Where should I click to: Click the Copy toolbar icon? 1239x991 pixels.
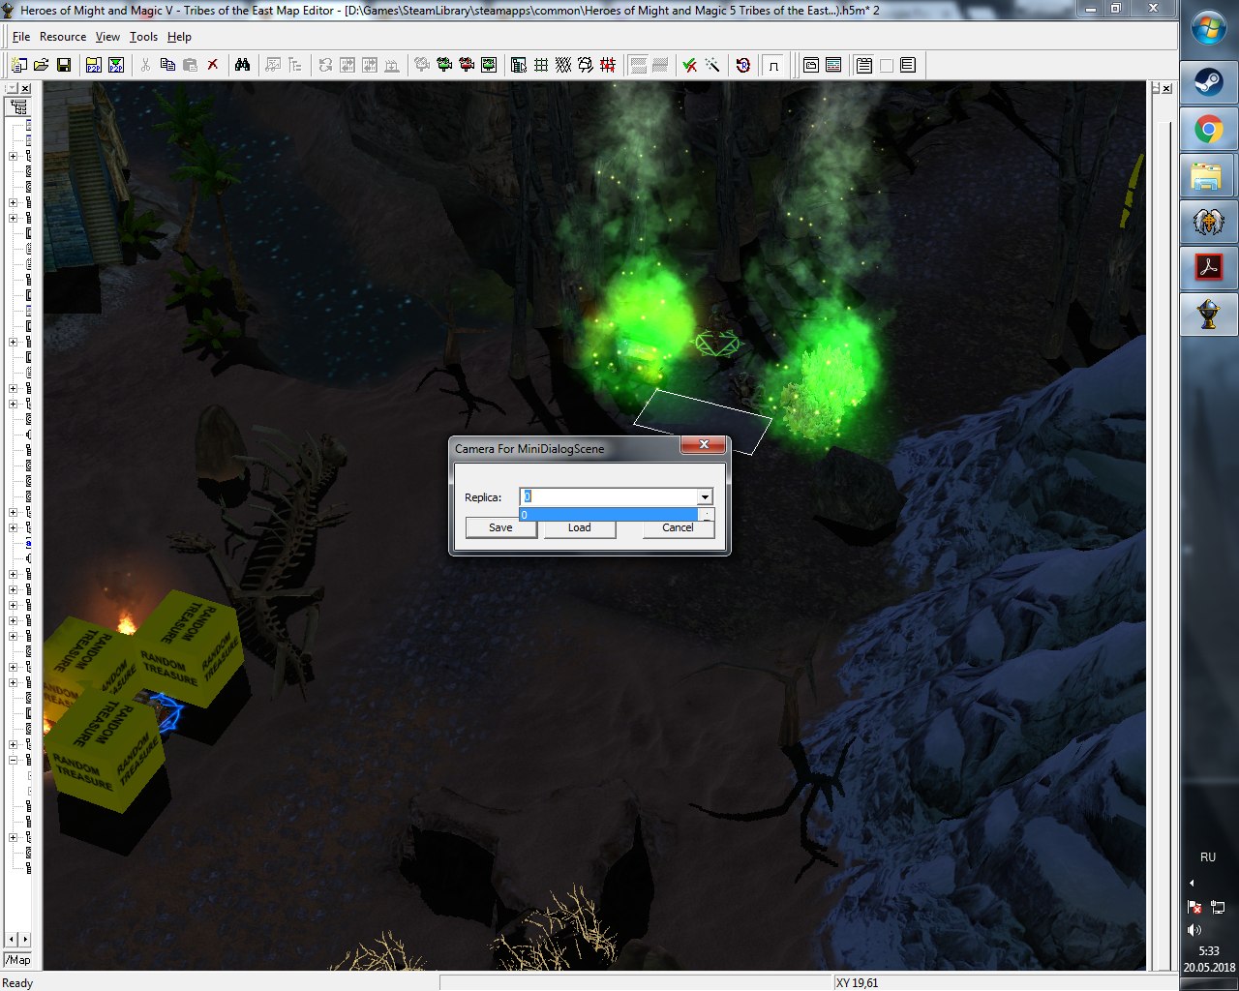pyautogui.click(x=167, y=65)
